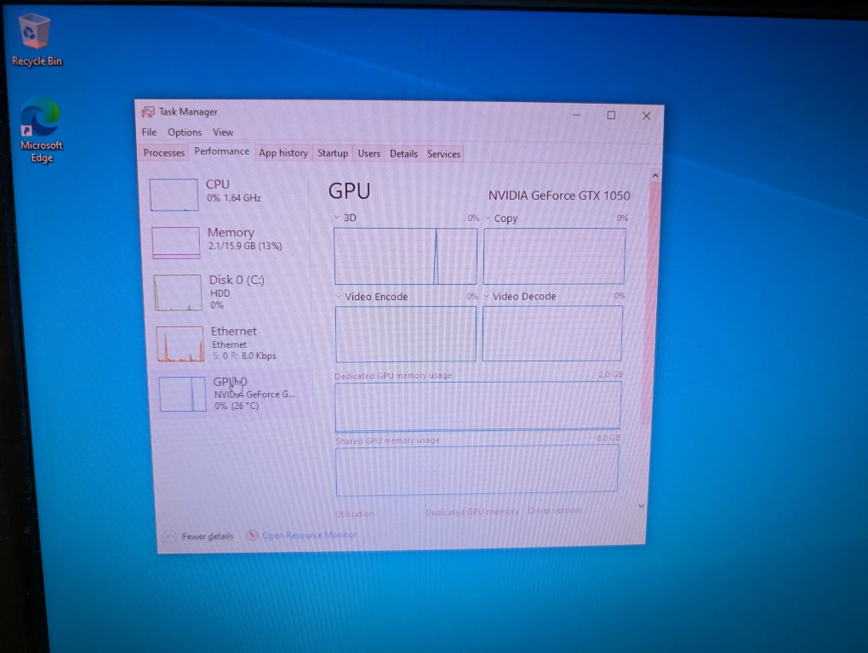This screenshot has height=653, width=868.
Task: Click GPU 0 text '0% (26 °C)'
Action: [x=237, y=406]
